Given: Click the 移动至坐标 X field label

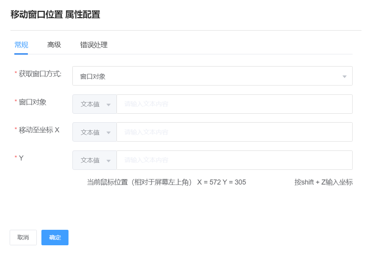Looking at the screenshot, I should (x=39, y=130).
